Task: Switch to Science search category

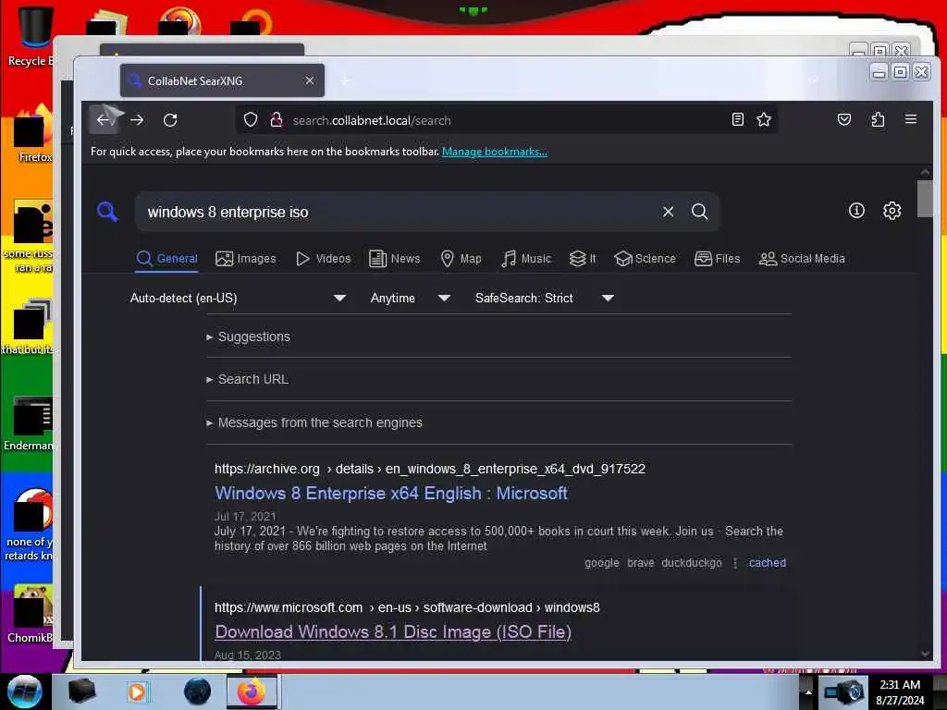Action: 645,259
